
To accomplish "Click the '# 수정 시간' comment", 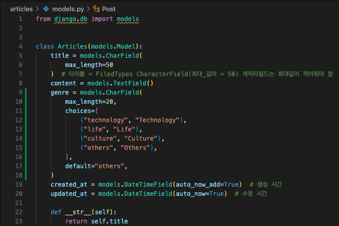I will 251,193.
